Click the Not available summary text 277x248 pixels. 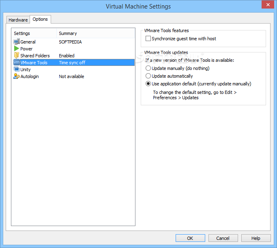[x=71, y=76]
